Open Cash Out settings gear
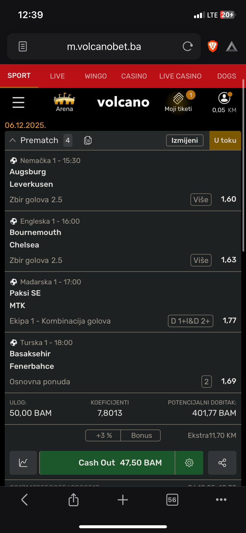The width and height of the screenshot is (246, 533). (189, 463)
